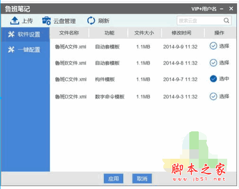
Task: Click 选择 label in 鲁班B文件 row
Action: tap(224, 63)
